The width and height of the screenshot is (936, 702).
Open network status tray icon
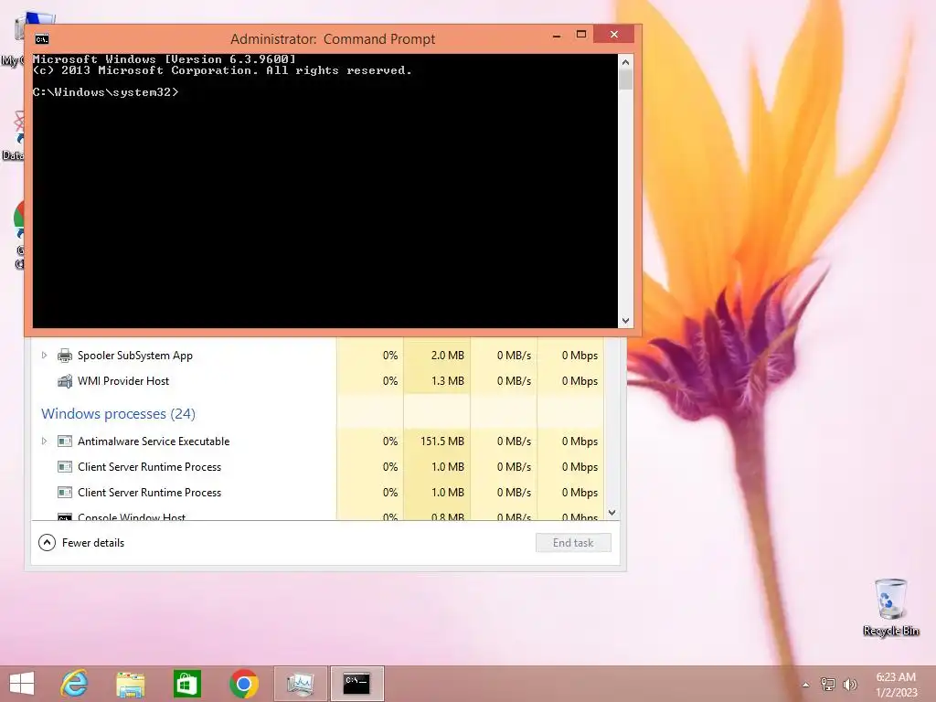[828, 684]
